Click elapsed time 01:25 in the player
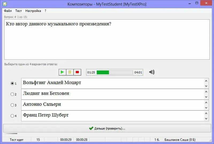Viewport: 214px width, 144px height. point(91,72)
